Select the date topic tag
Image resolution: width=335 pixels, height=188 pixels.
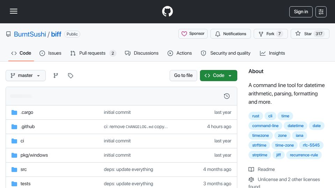pos(317,126)
